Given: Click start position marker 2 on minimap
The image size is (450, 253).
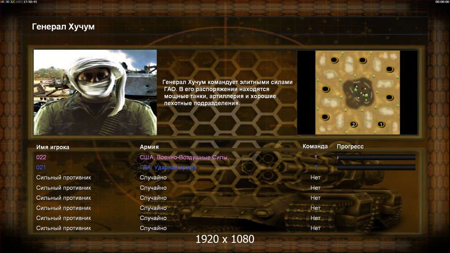Looking at the screenshot, I should (x=354, y=124).
